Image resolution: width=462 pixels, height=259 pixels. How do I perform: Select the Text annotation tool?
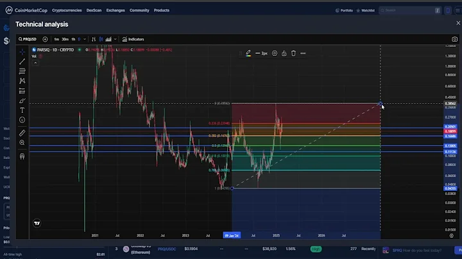tap(22, 110)
